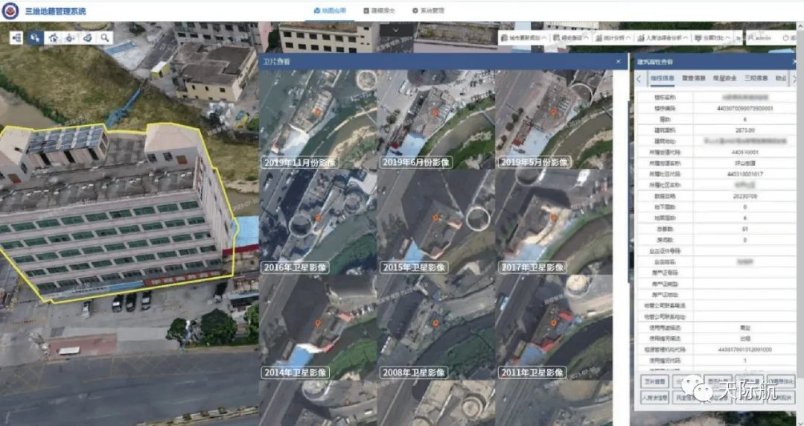The height and width of the screenshot is (426, 804).
Task: Click the orange marker in 2015 satellite image
Action: 436,217
